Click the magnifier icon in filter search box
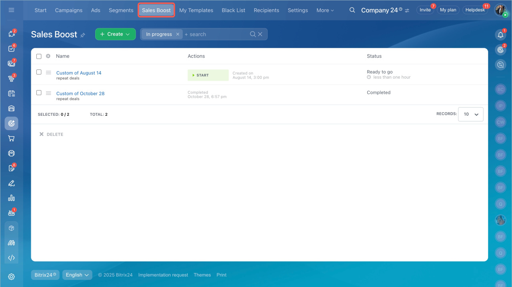Screen dimensions: 512x287 [253, 34]
